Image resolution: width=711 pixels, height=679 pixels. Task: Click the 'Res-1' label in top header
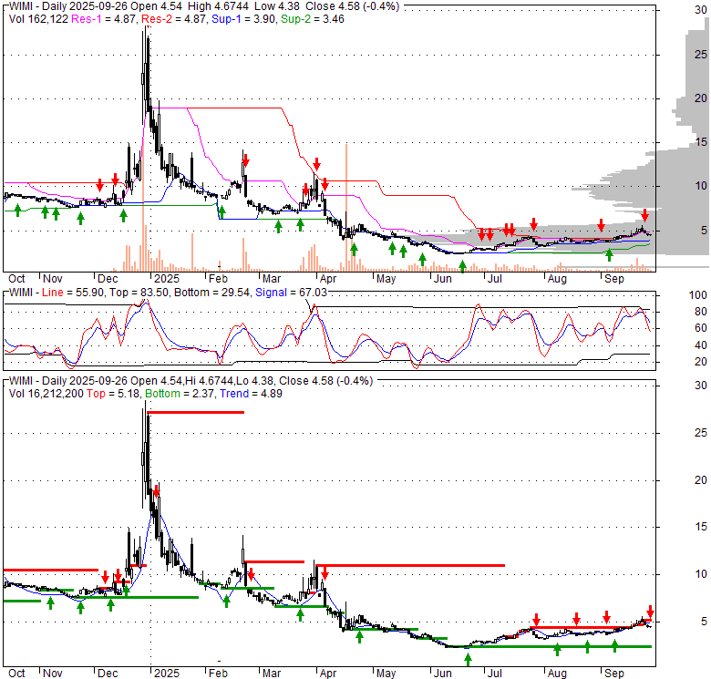pos(87,19)
